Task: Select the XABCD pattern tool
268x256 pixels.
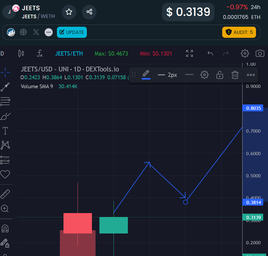Action: (5, 145)
